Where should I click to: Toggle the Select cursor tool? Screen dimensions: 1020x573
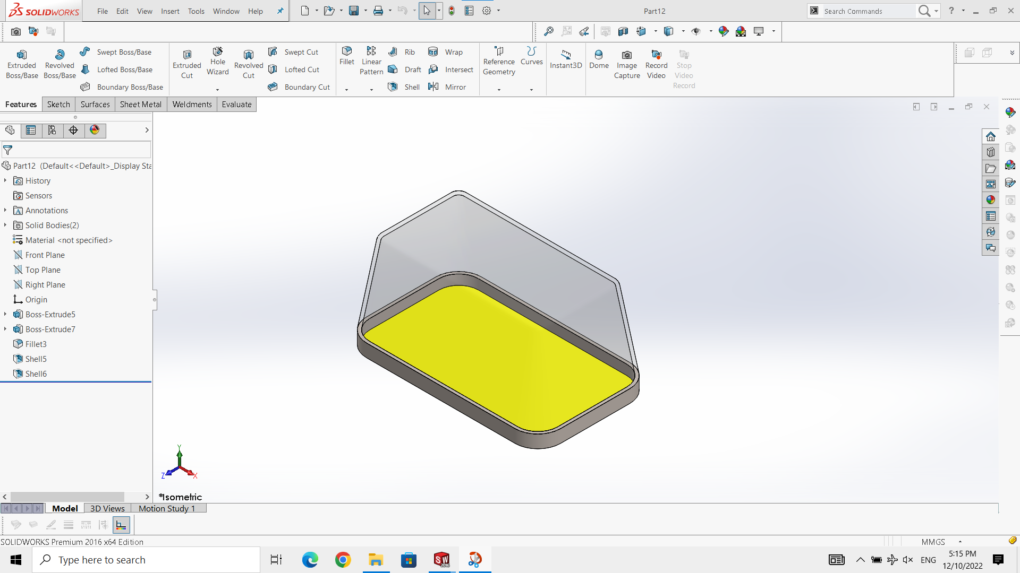pyautogui.click(x=427, y=11)
